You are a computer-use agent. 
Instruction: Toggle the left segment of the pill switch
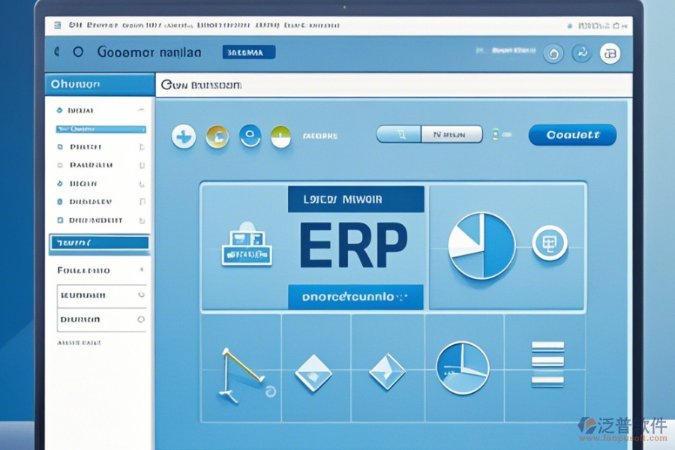pyautogui.click(x=397, y=135)
